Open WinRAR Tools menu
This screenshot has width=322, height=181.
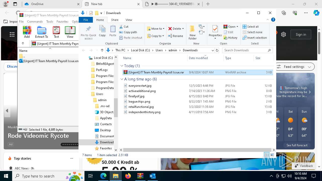(x=50, y=22)
